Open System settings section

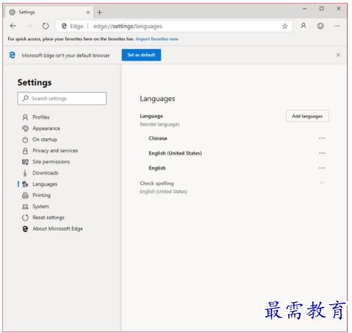(x=40, y=206)
